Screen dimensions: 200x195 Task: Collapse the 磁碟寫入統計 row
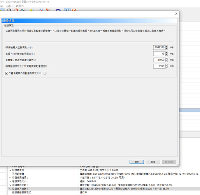[11, 189]
